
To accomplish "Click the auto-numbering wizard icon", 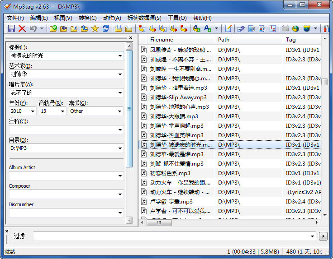I will click(x=272, y=28).
